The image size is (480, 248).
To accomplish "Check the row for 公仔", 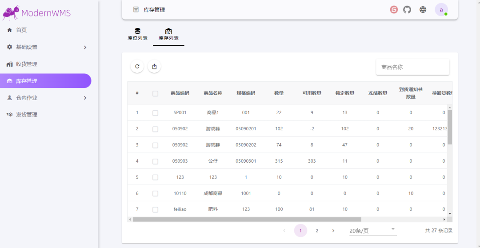I will coord(155,161).
